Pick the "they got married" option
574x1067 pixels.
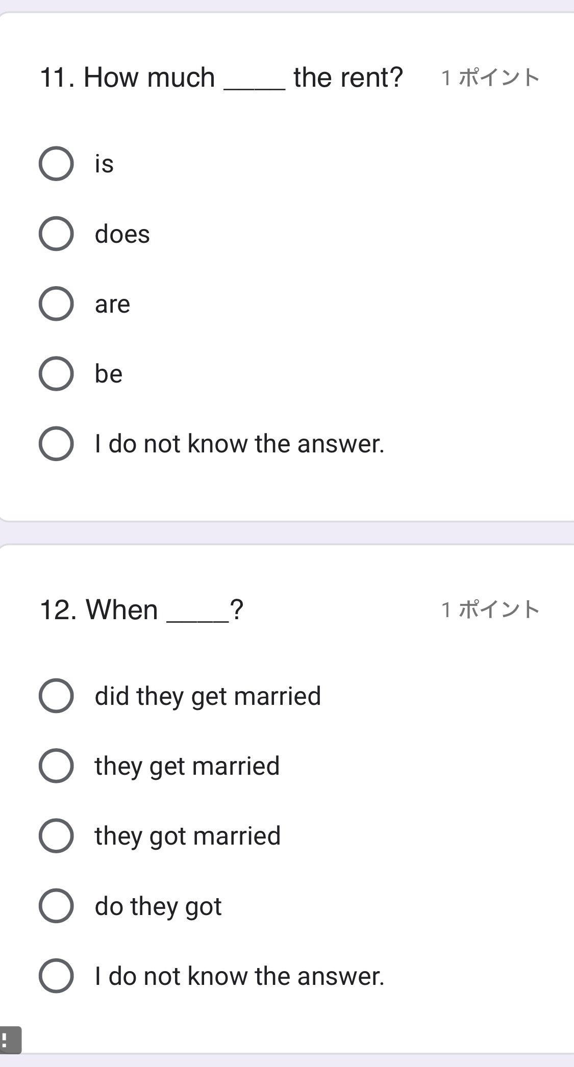click(x=56, y=836)
